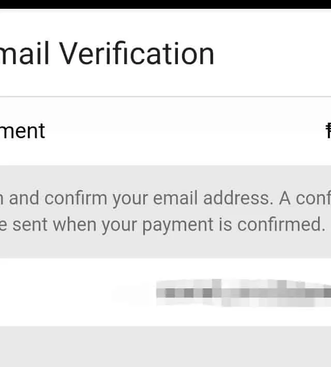Screen dimensions: 331x367
Task: Click the blank header area right of title
Action: pyautogui.click(x=274, y=54)
